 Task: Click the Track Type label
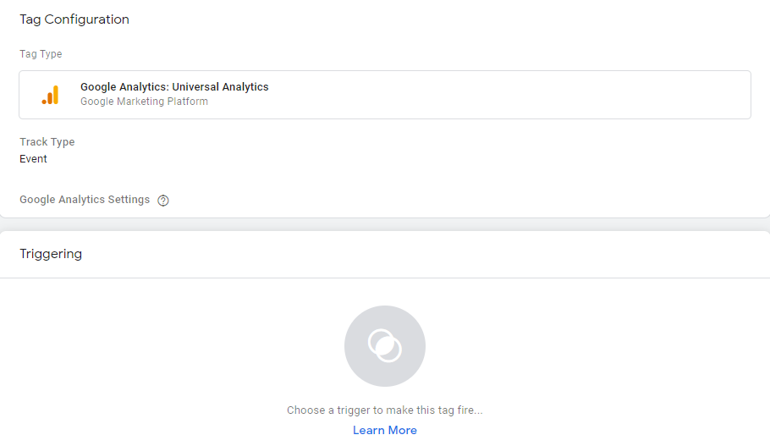coord(47,142)
